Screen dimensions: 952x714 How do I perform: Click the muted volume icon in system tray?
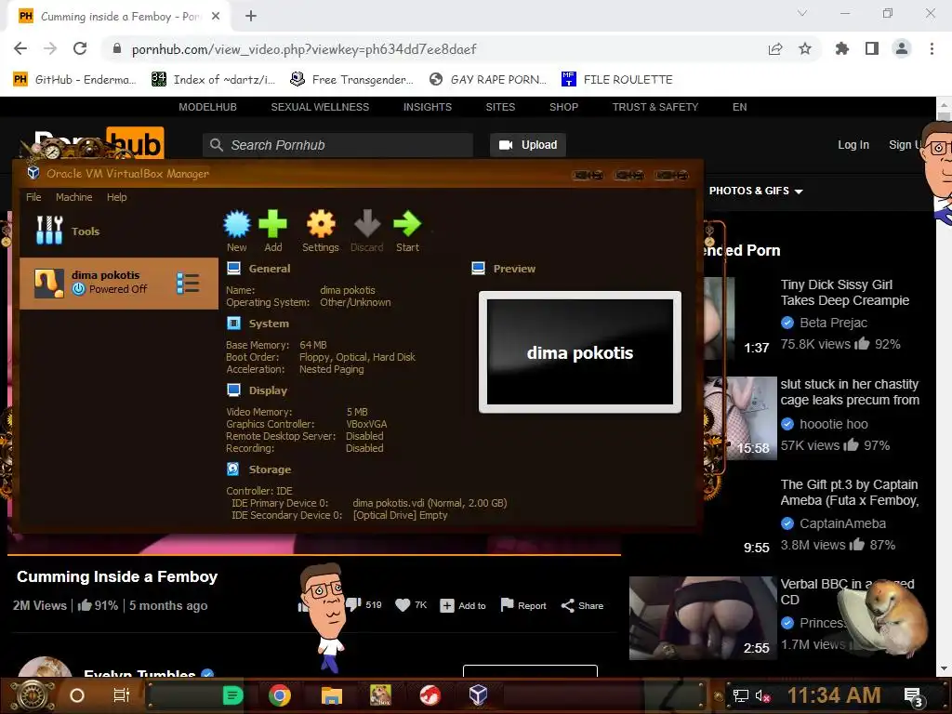point(762,695)
